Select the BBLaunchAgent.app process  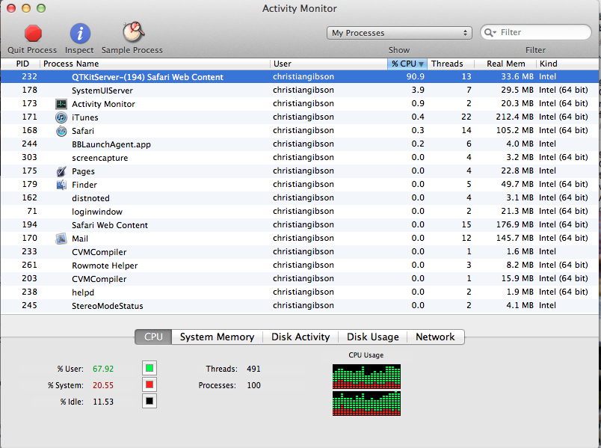tap(299, 144)
